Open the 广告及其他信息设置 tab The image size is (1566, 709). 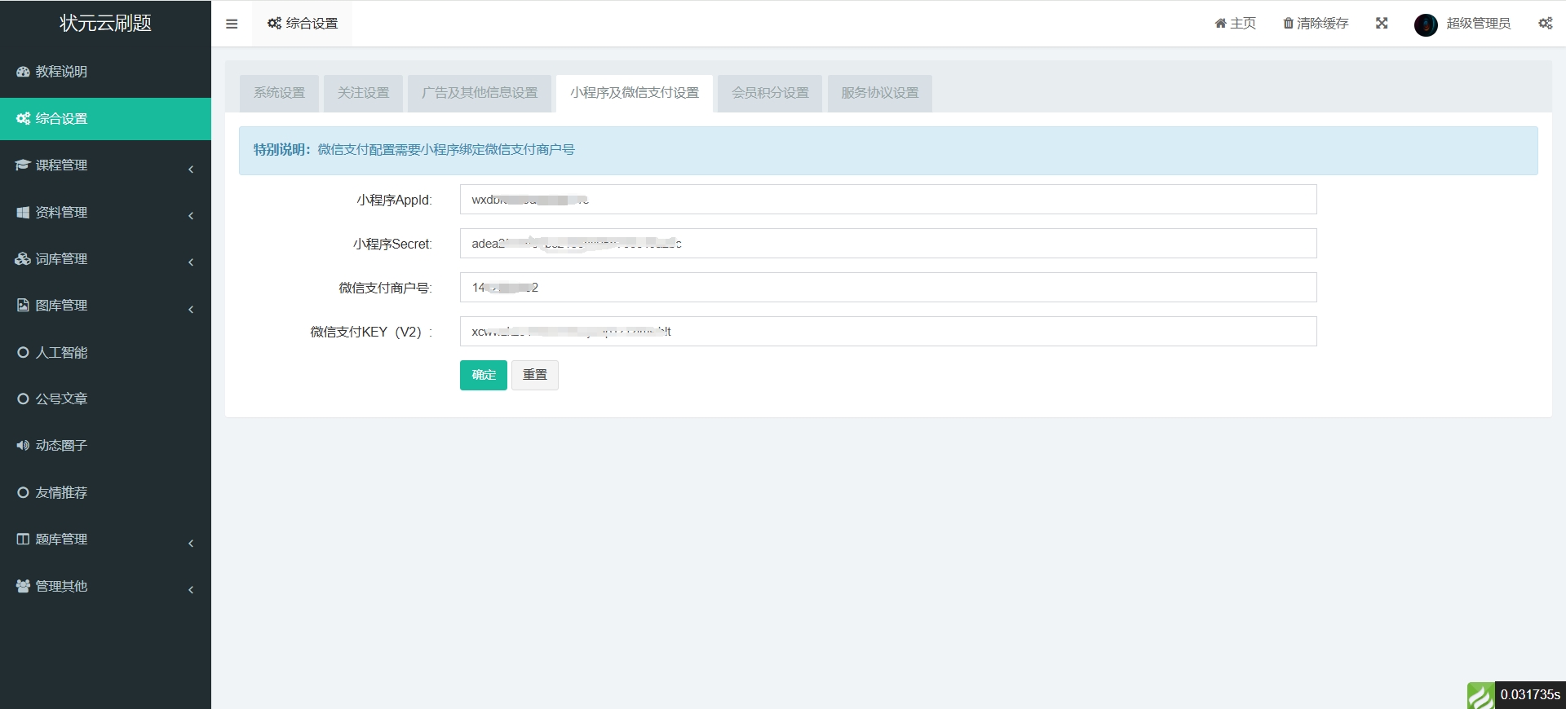pos(480,93)
